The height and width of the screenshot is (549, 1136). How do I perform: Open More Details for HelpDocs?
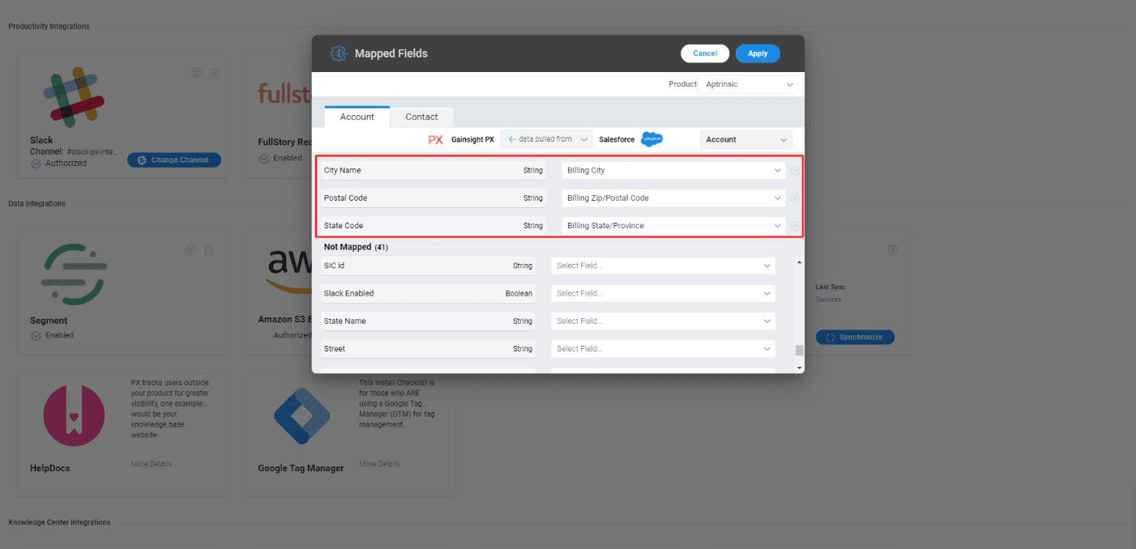click(152, 464)
